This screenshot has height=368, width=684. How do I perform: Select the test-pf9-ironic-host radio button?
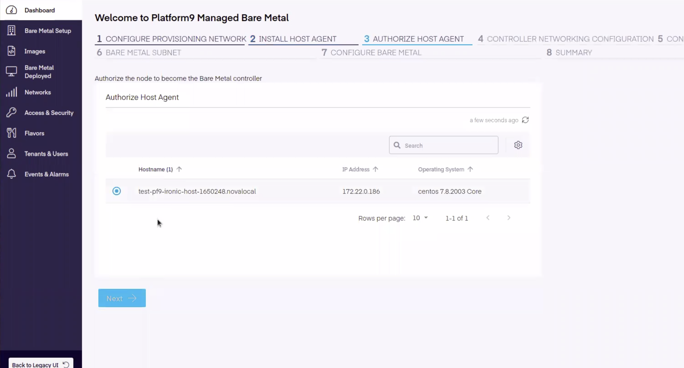tap(117, 191)
